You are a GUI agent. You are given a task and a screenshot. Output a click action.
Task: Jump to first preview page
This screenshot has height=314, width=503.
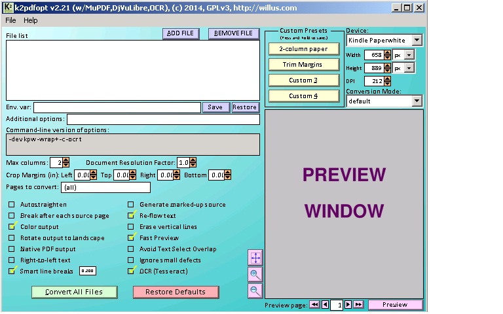click(x=314, y=304)
